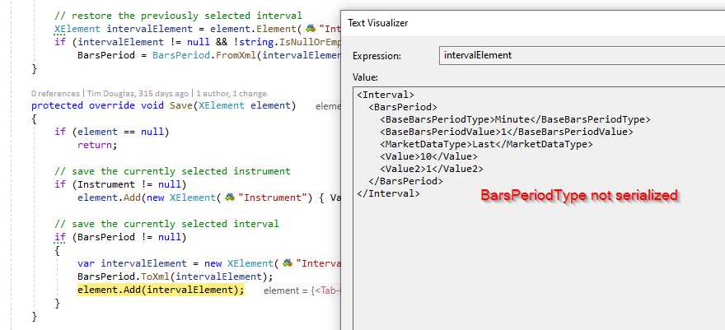Click the icon before the "Instrument" string
Viewport: 725px width, 330px height.
tap(230, 198)
